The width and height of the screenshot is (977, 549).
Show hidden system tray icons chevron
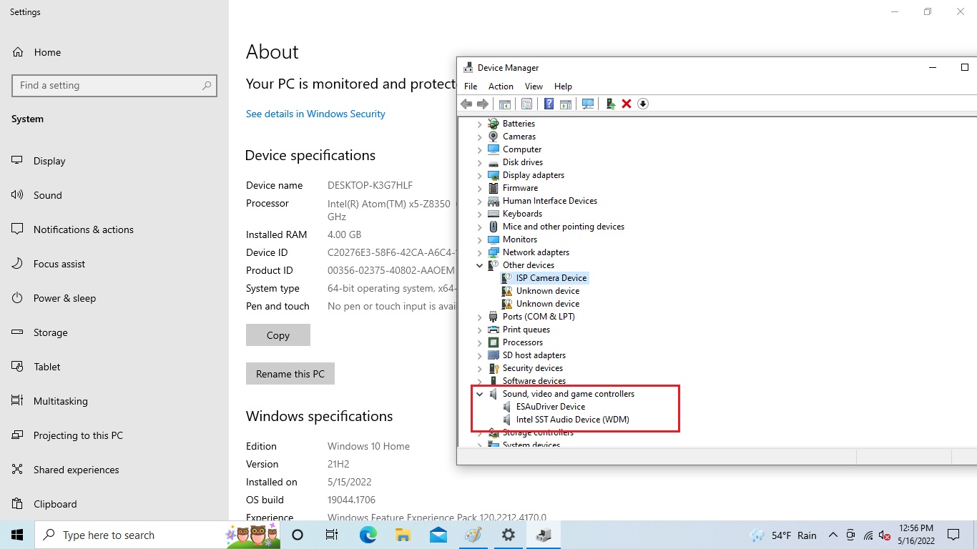click(x=833, y=535)
